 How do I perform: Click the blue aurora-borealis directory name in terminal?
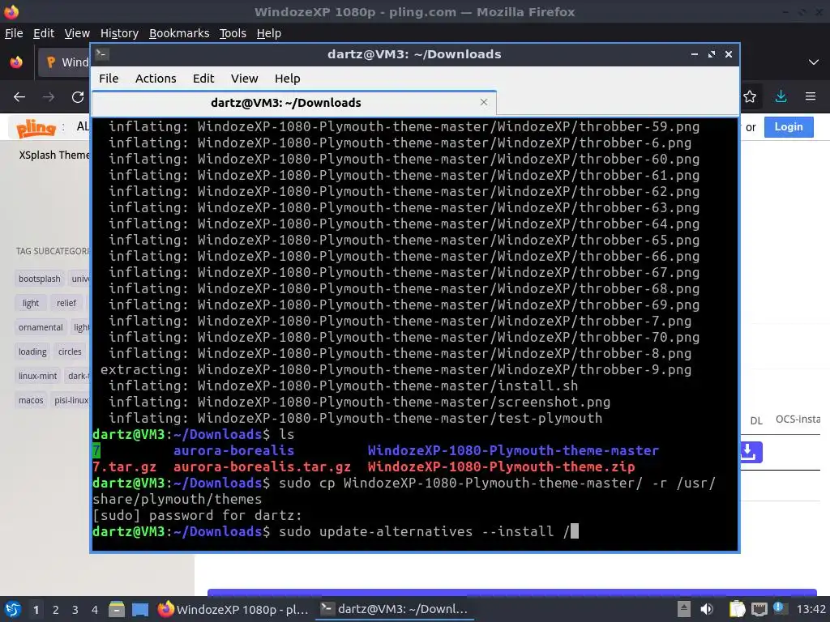(x=233, y=450)
